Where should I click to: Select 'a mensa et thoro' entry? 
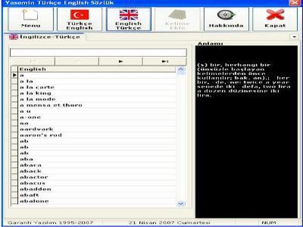97,105
